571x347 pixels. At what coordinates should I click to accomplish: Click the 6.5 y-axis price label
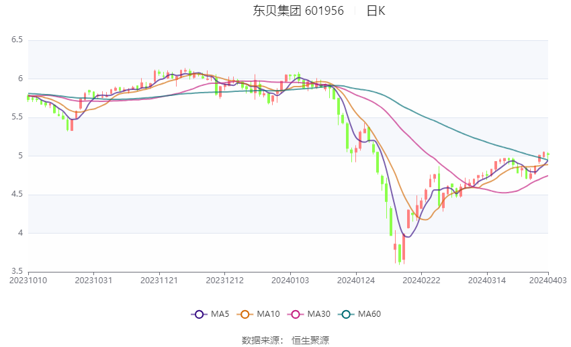(17, 40)
